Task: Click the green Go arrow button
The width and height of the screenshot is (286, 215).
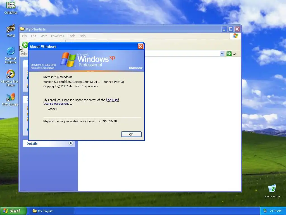Action: point(229,54)
